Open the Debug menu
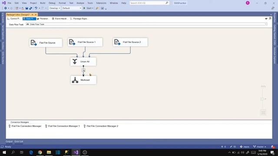This screenshot has width=278, height=156. (52, 3)
